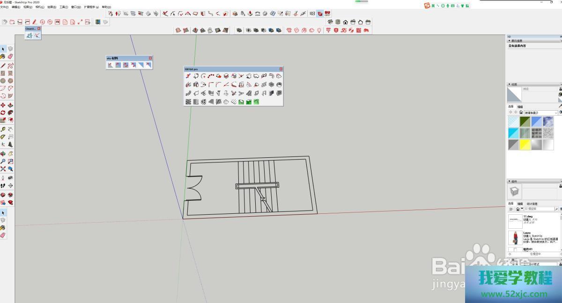This screenshot has height=303, width=562.
Task: Run the CleanUp broom icon
Action: (30, 35)
